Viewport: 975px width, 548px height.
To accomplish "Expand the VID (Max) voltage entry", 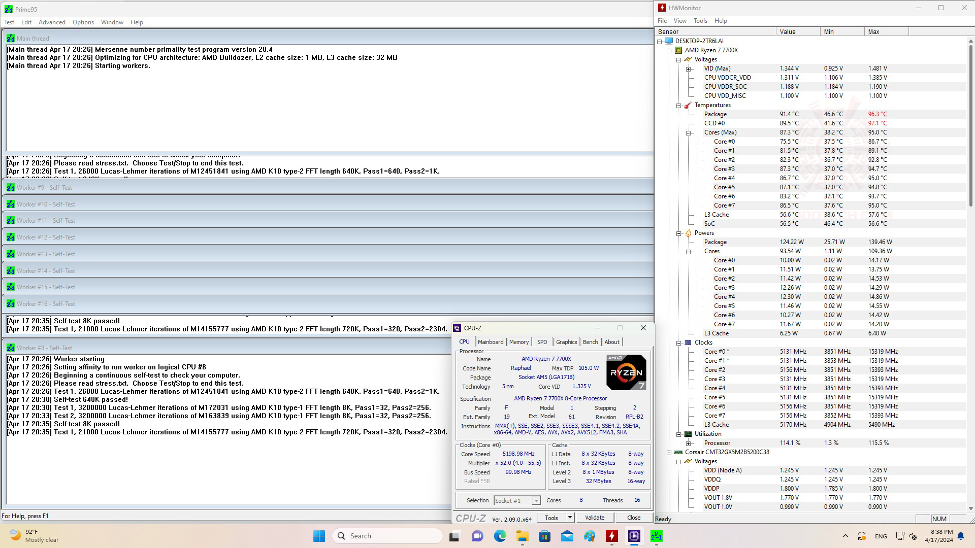I will (688, 68).
